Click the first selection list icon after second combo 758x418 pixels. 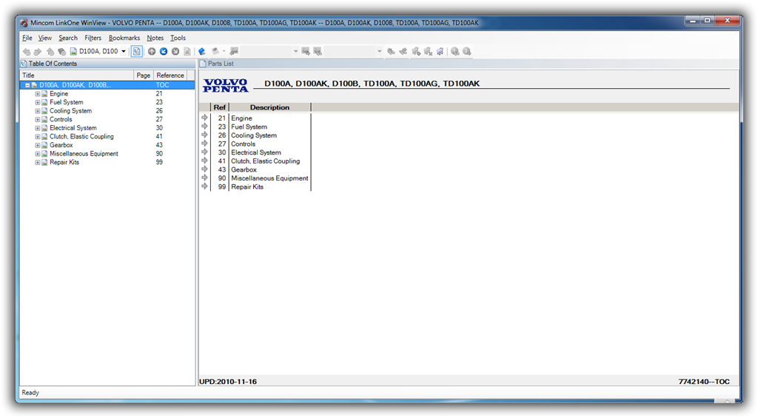click(x=391, y=51)
